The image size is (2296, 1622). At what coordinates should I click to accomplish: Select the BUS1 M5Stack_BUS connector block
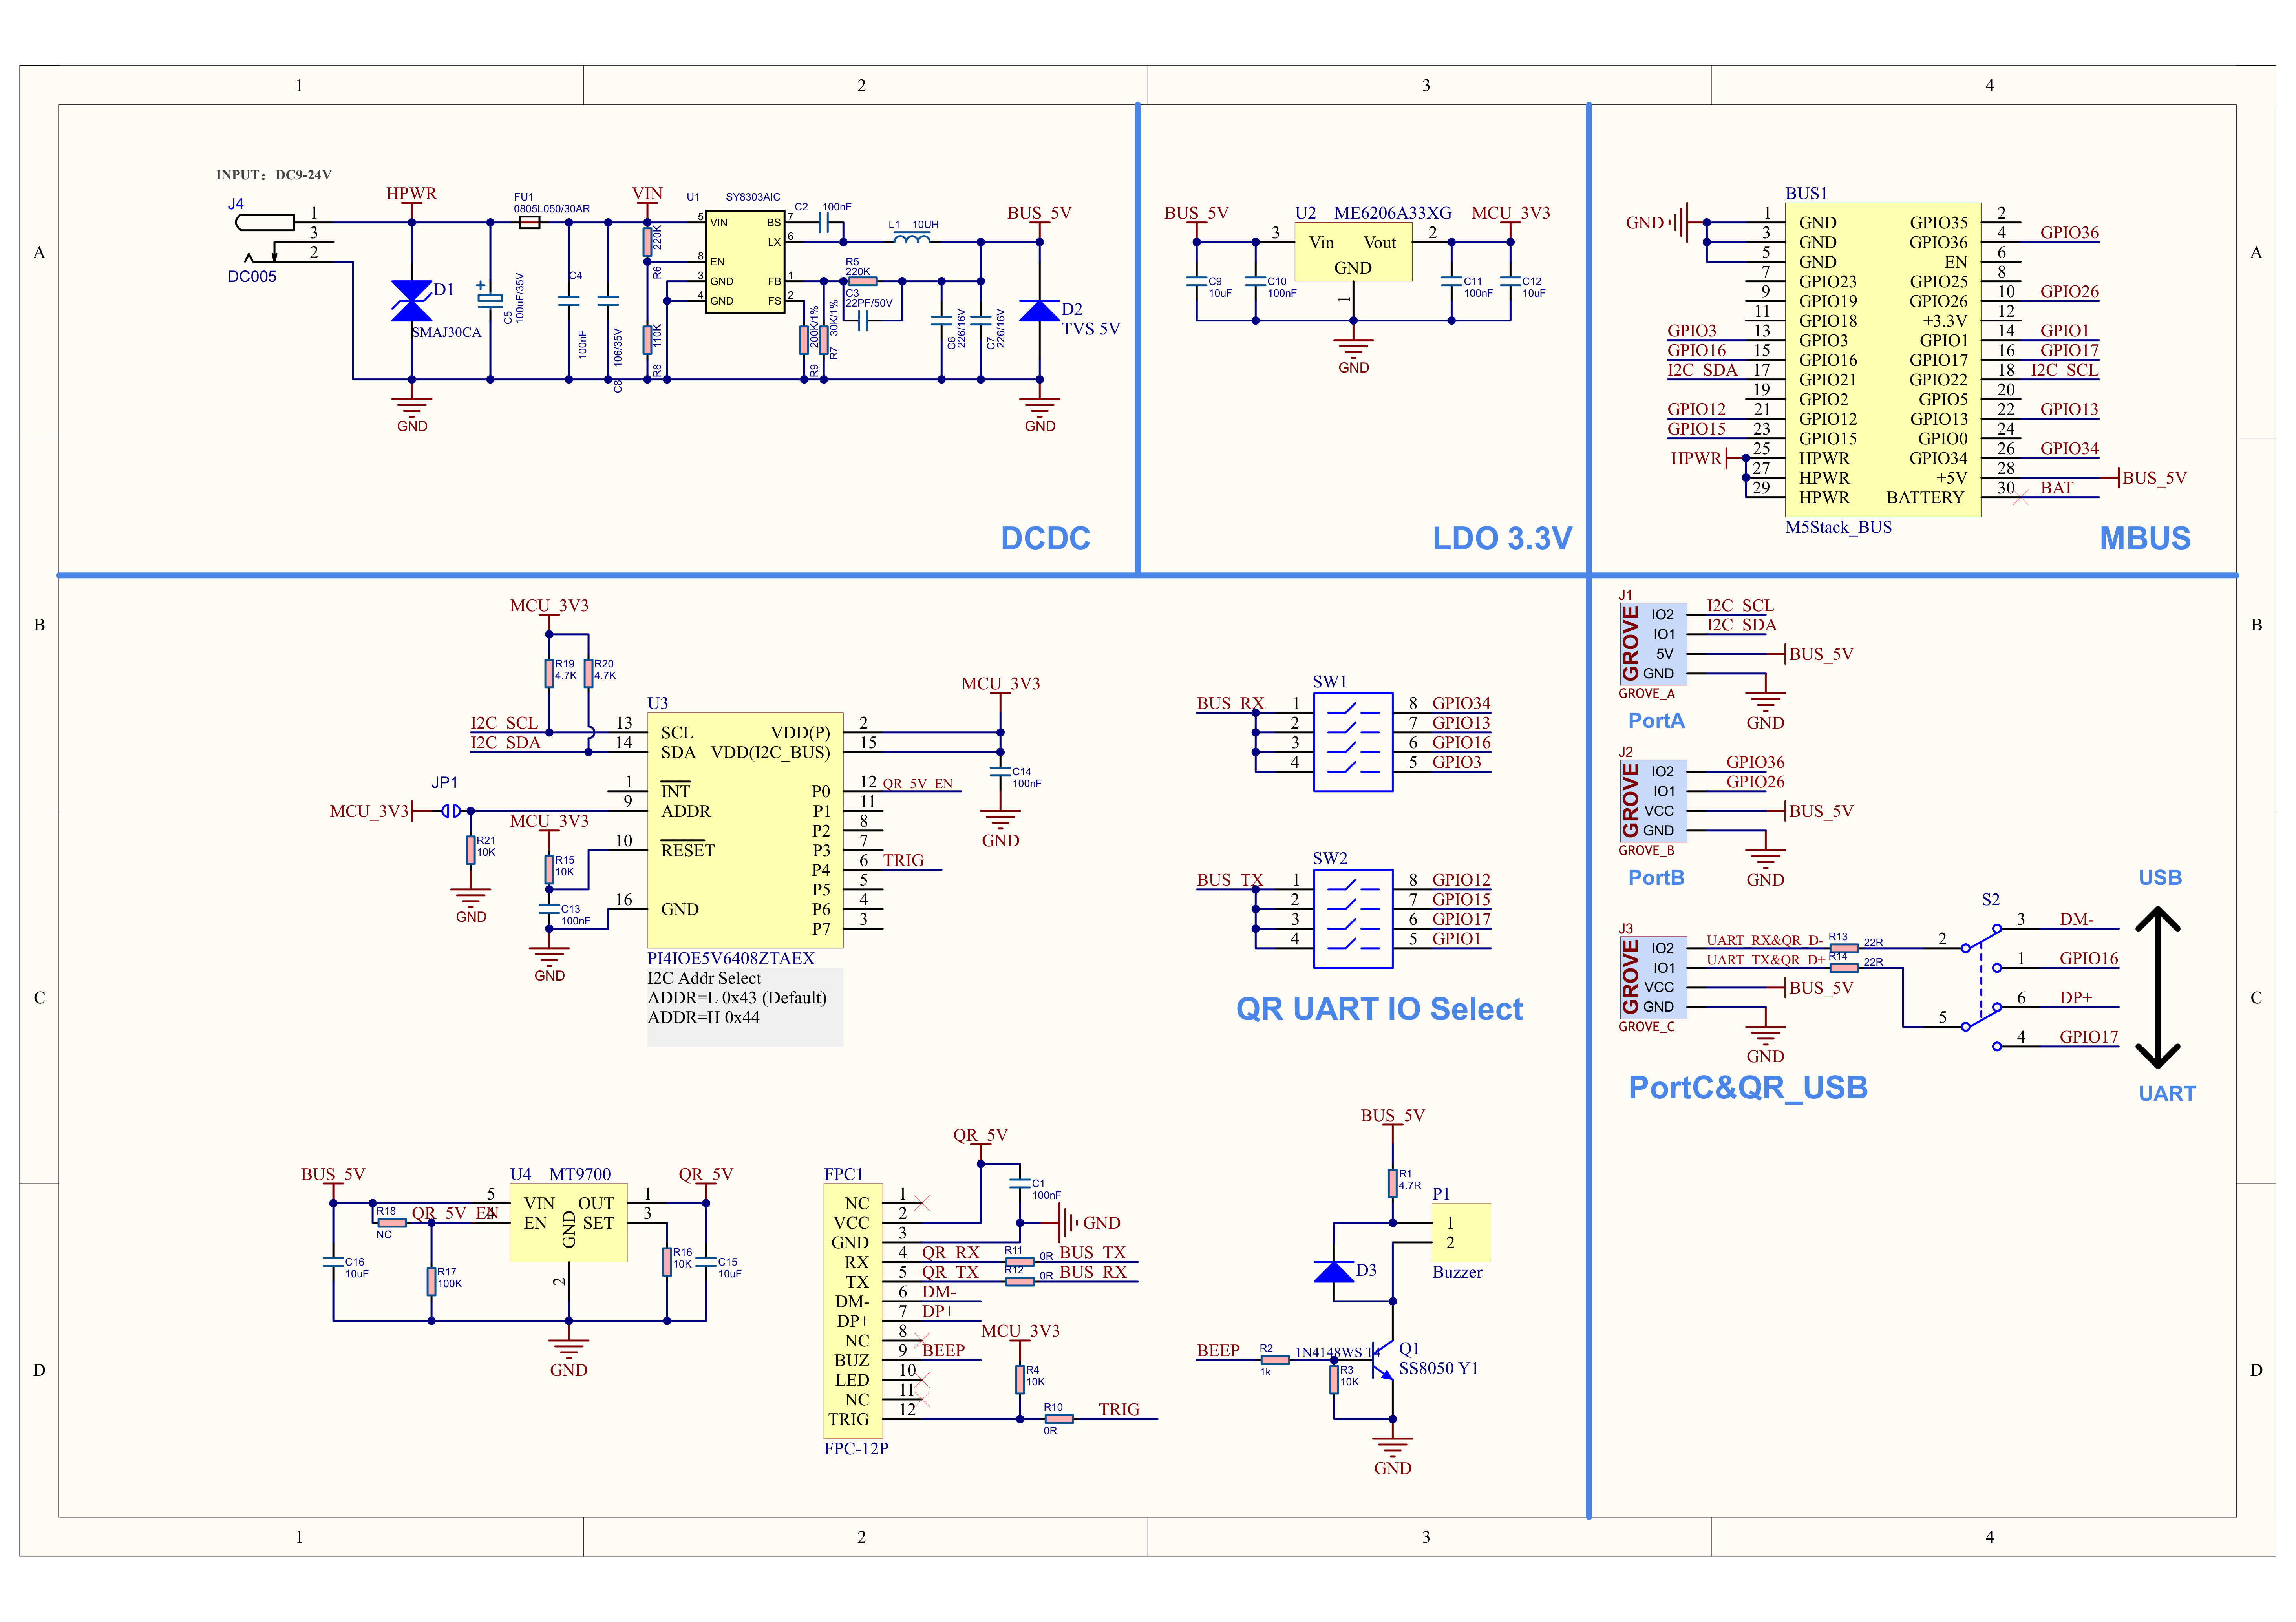pos(1883,360)
